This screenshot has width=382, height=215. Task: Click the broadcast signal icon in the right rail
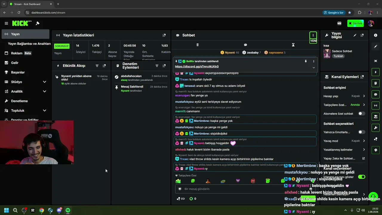pyautogui.click(x=375, y=105)
